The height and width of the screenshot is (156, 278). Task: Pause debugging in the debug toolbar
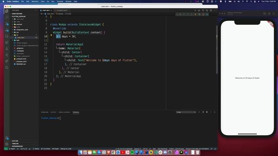coord(180,14)
